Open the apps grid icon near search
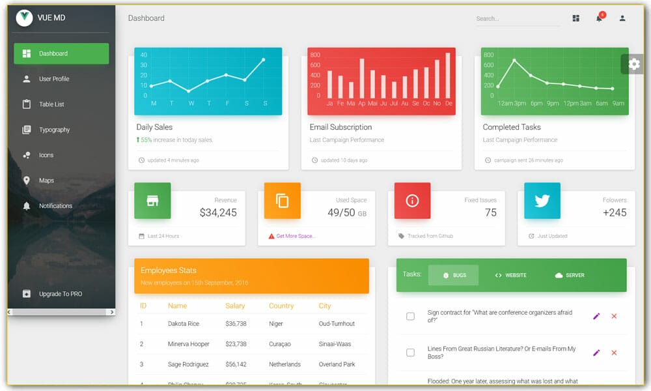Viewport: 651px width, 391px height. 575,18
